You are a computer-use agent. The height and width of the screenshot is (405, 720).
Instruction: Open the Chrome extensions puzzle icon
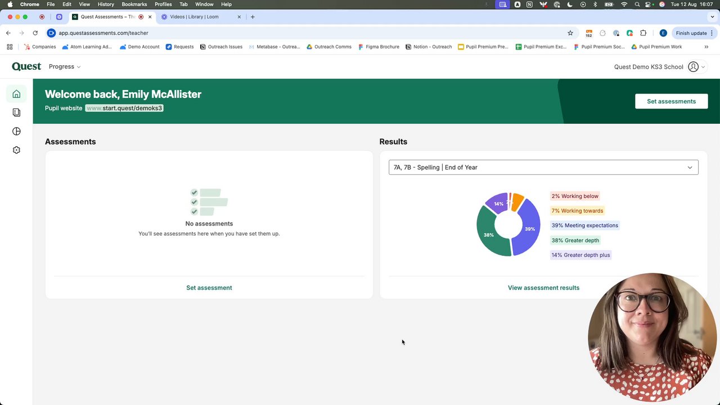[643, 33]
